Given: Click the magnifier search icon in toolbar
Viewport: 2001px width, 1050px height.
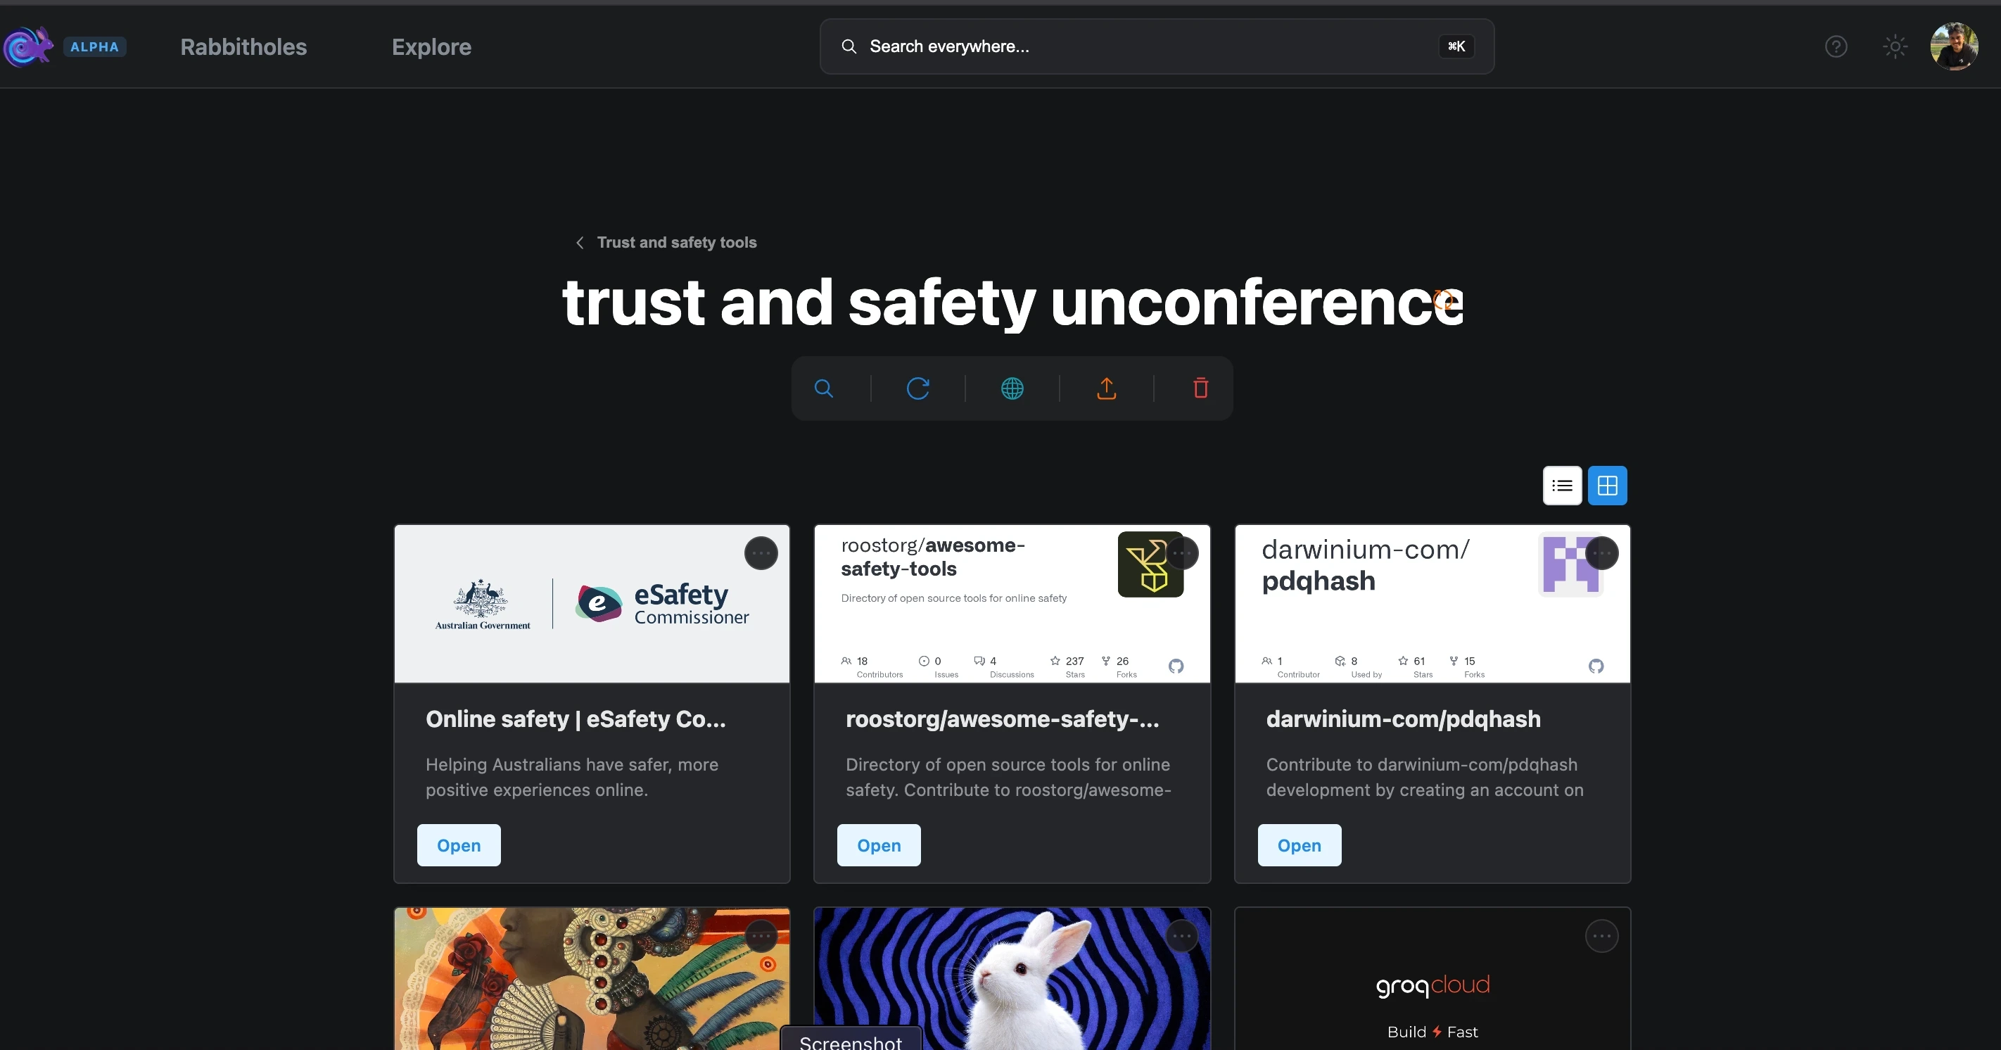Looking at the screenshot, I should [x=823, y=388].
